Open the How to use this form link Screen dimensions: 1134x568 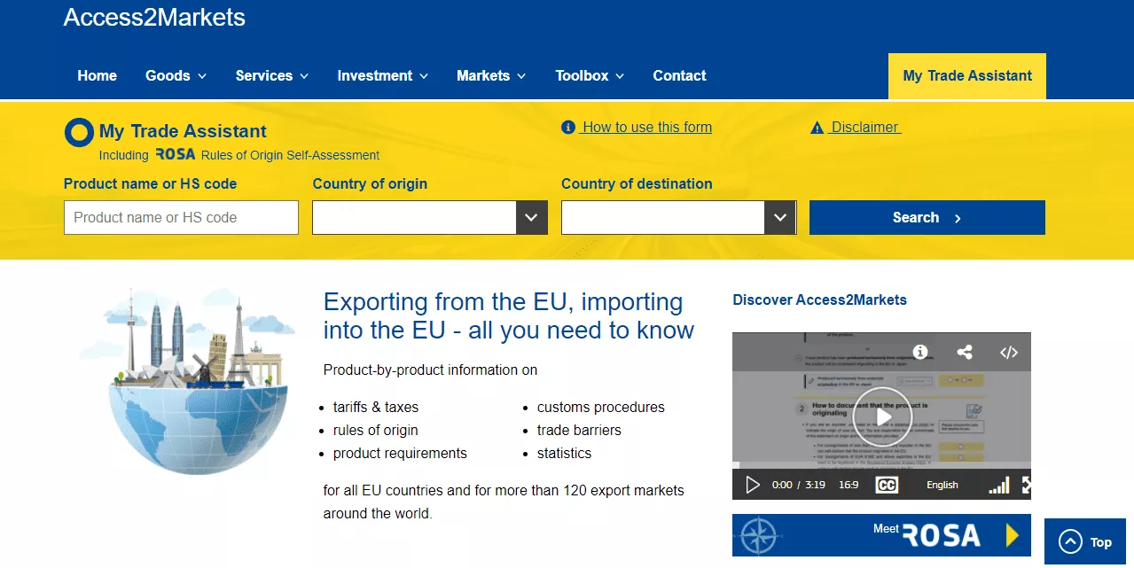(646, 128)
